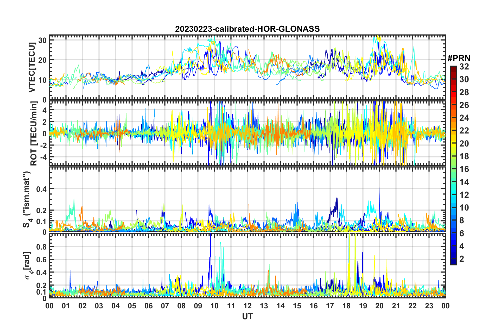Click the plot title "20230223-calibrated-HOR-GLONASS"
This screenshot has width=495, height=331.
247,29
